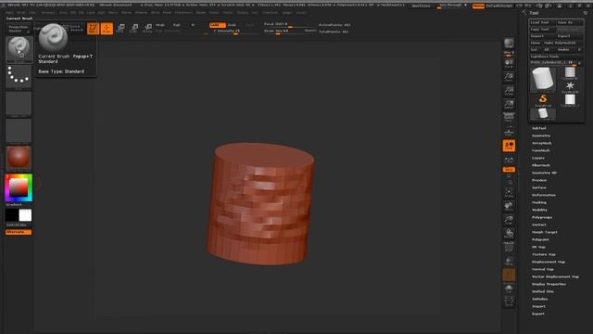
Task: Expand the Deformation subpalette
Action: [544, 195]
